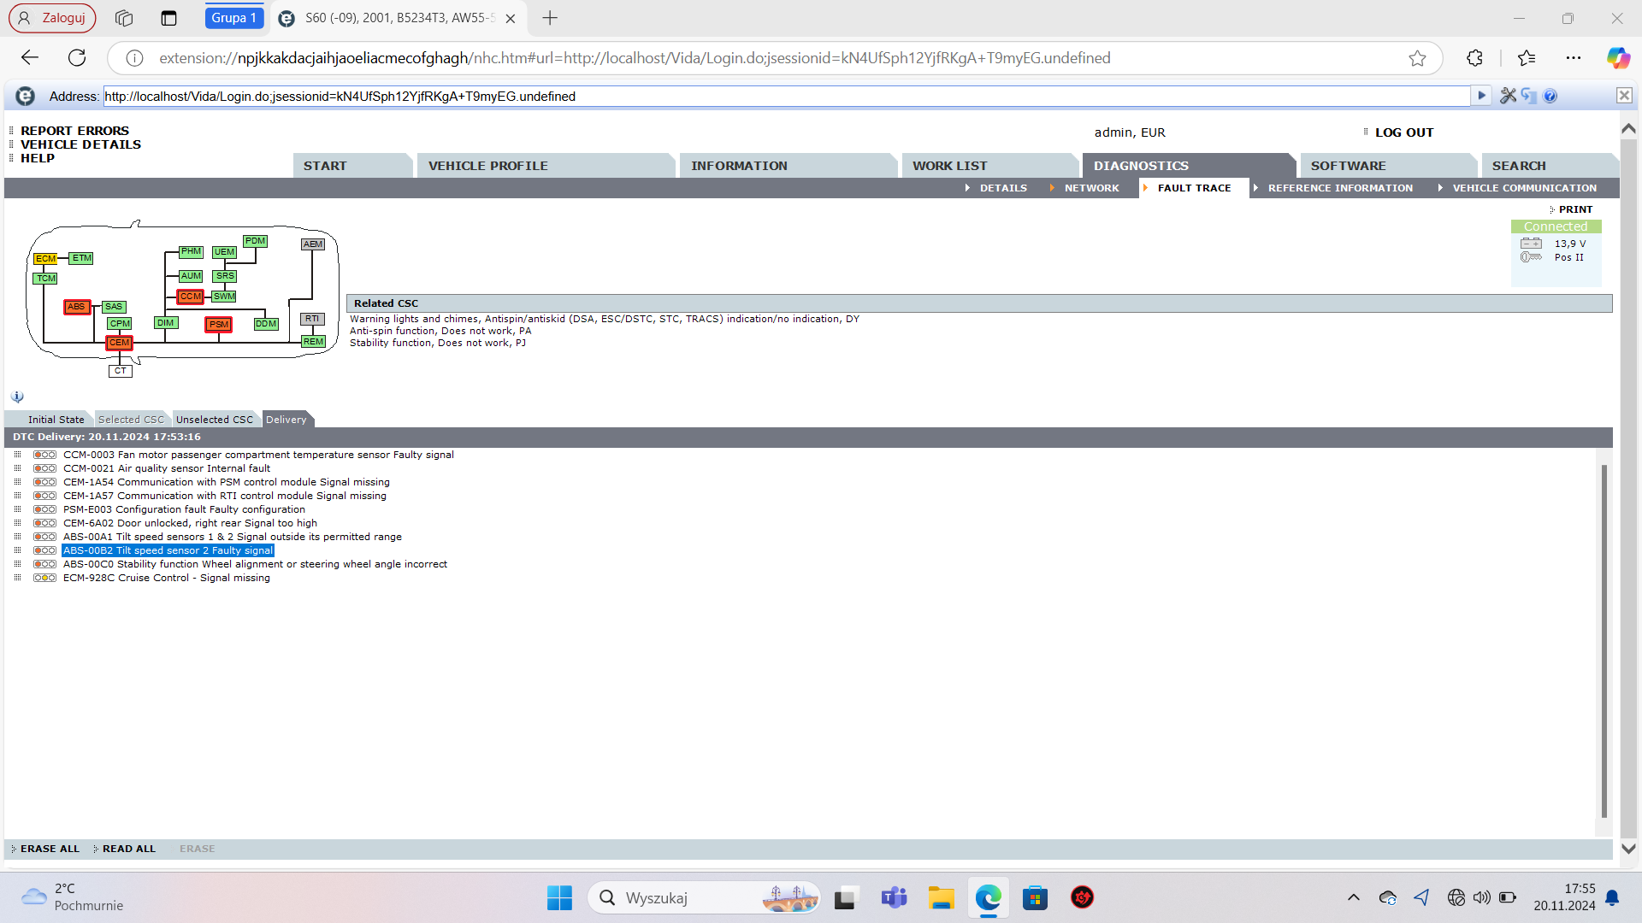Click the fault list vertical scrollbar
This screenshot has height=923, width=1642.
tap(1604, 641)
